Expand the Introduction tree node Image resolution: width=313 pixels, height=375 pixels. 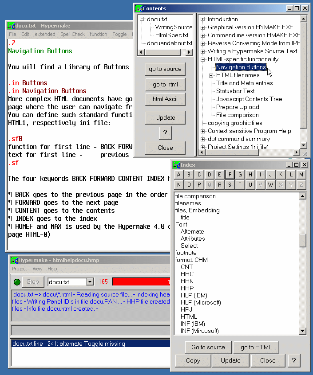[x=202, y=19]
